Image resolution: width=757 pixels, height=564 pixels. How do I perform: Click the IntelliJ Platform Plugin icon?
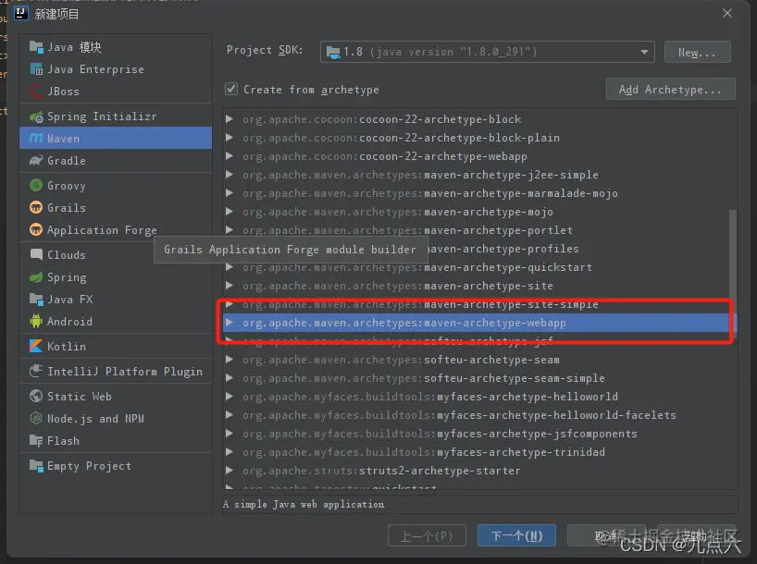(x=36, y=371)
